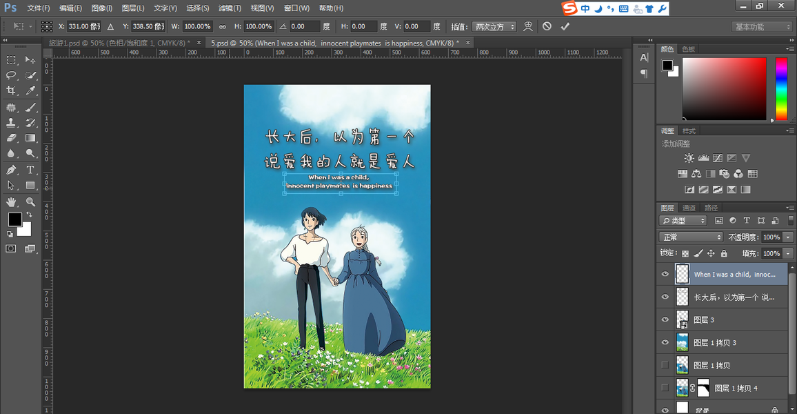
Task: Open fill slider dropdown arrow
Action: pyautogui.click(x=788, y=253)
